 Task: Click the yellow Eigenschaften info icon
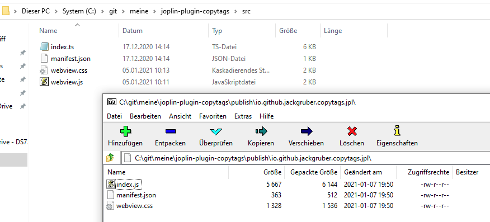[397, 131]
